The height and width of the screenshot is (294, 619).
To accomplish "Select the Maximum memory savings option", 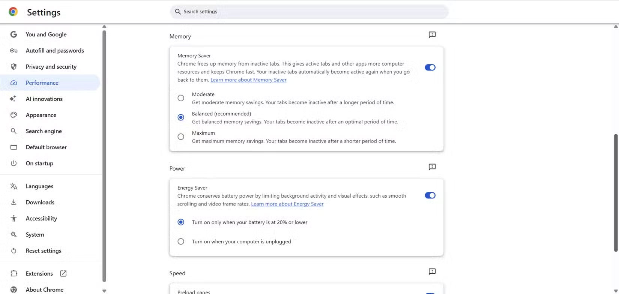I will tap(181, 137).
